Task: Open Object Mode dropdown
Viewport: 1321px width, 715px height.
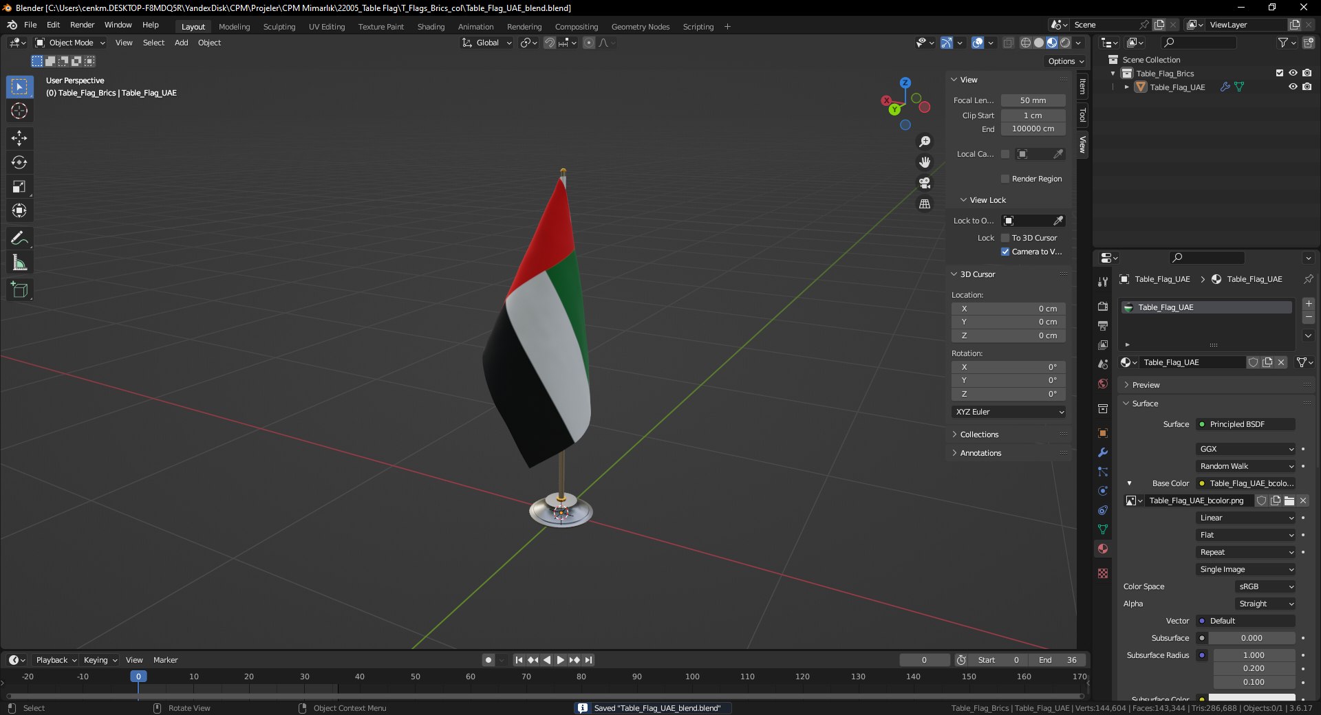Action: 70,43
